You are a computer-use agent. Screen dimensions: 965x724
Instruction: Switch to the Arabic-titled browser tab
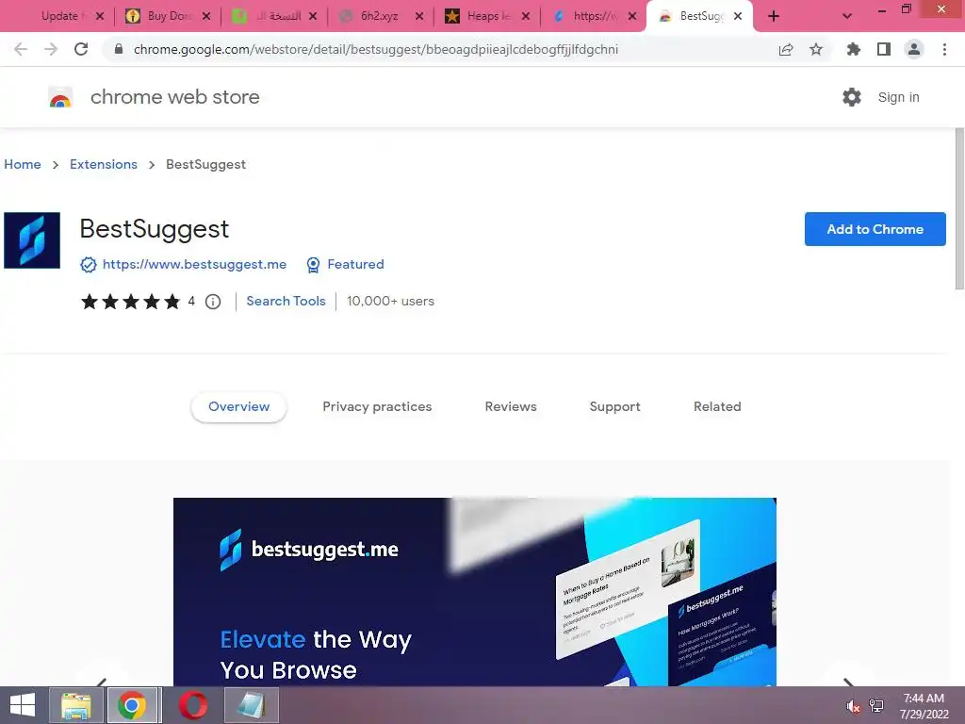274,16
